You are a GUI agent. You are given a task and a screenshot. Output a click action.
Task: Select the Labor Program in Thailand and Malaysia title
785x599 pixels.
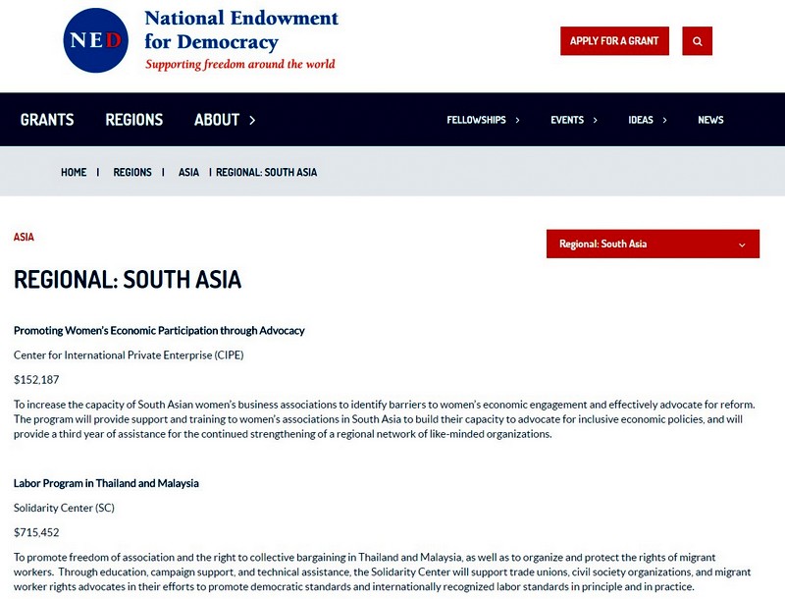pos(106,483)
